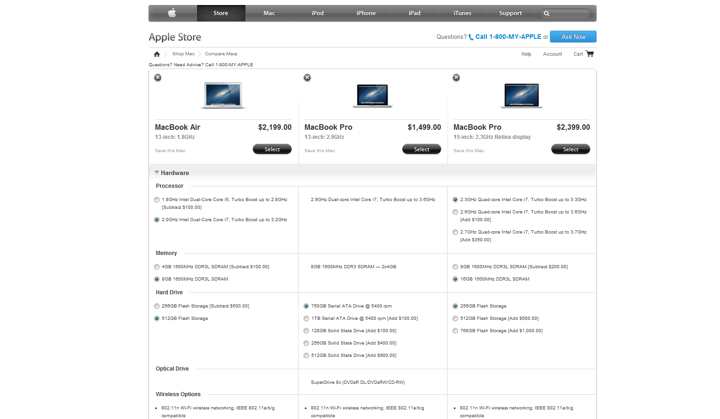Open the shopping cart icon
This screenshot has width=720, height=419.
click(x=590, y=53)
